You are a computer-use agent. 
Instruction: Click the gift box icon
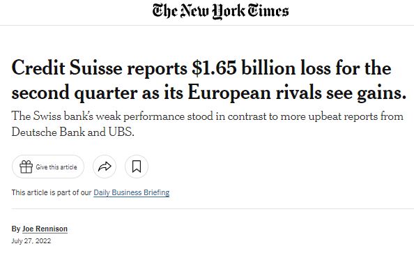click(26, 167)
